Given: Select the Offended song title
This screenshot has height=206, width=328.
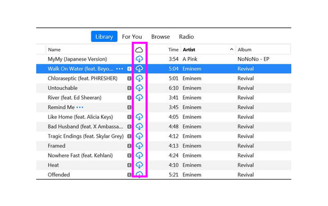Looking at the screenshot, I should coord(59,174).
